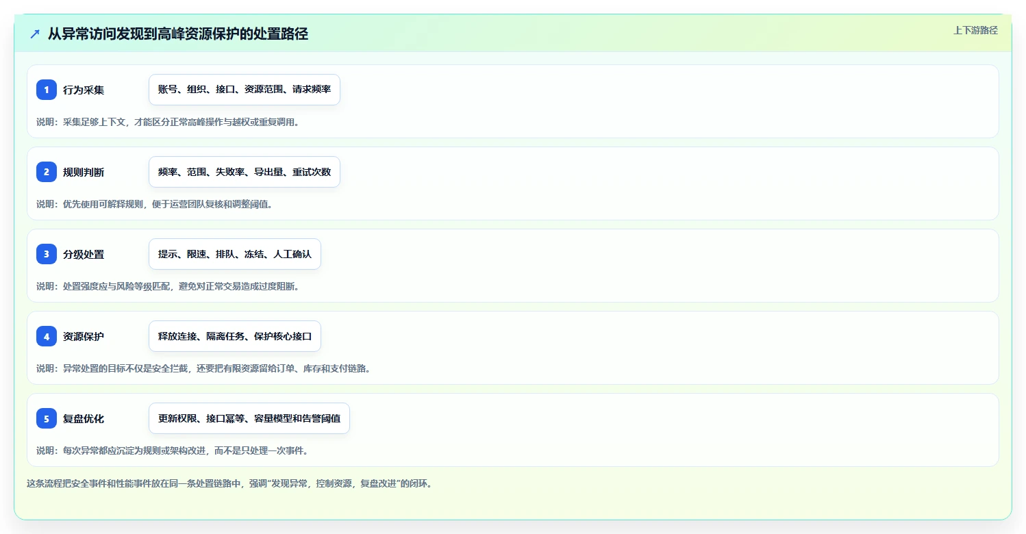Click the chip 账号、组织、接口、资源范围、请求频率

(x=245, y=90)
